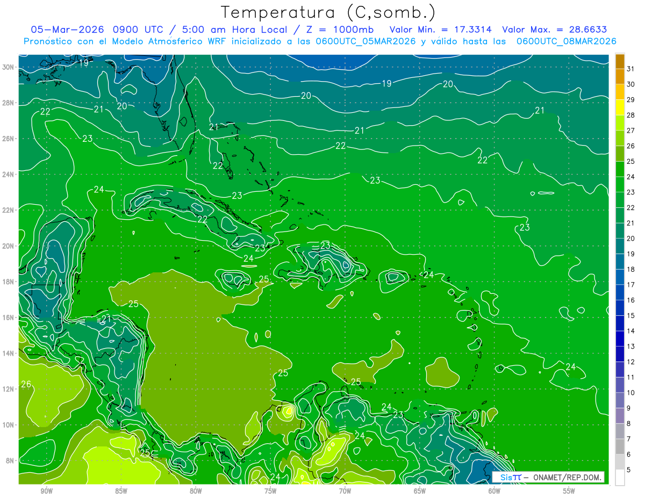
Task: Click the color scale label 25
Action: (630, 161)
